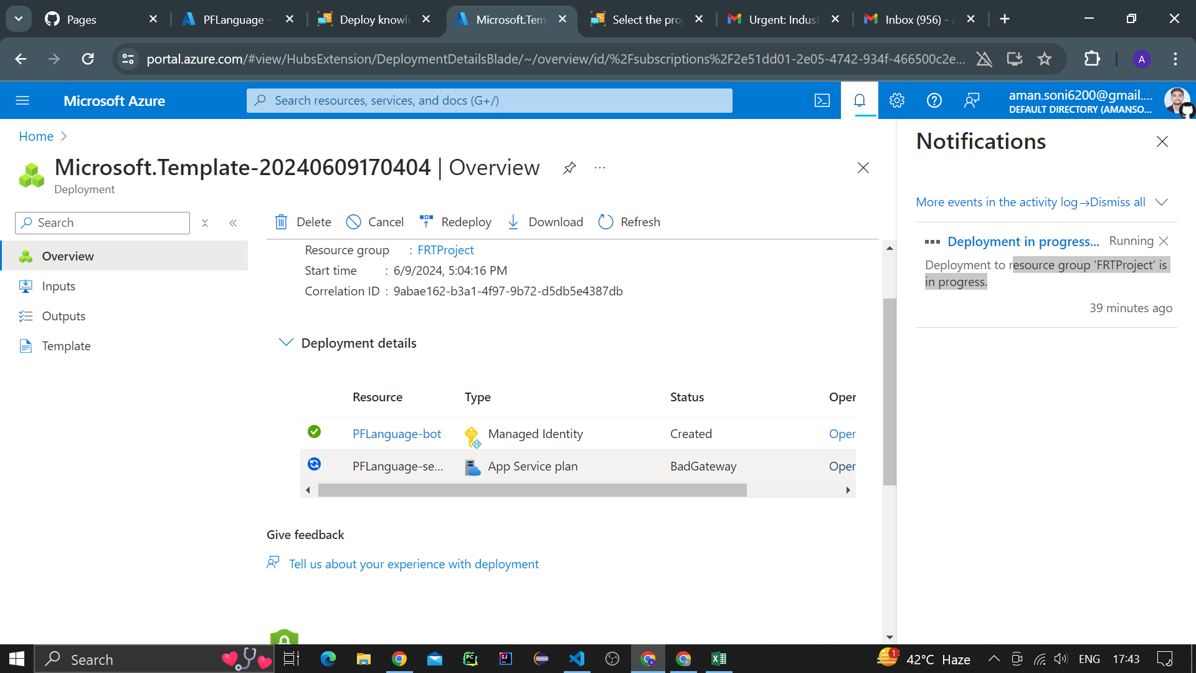
Task: Open the FRTProject resource group link
Action: coord(445,250)
